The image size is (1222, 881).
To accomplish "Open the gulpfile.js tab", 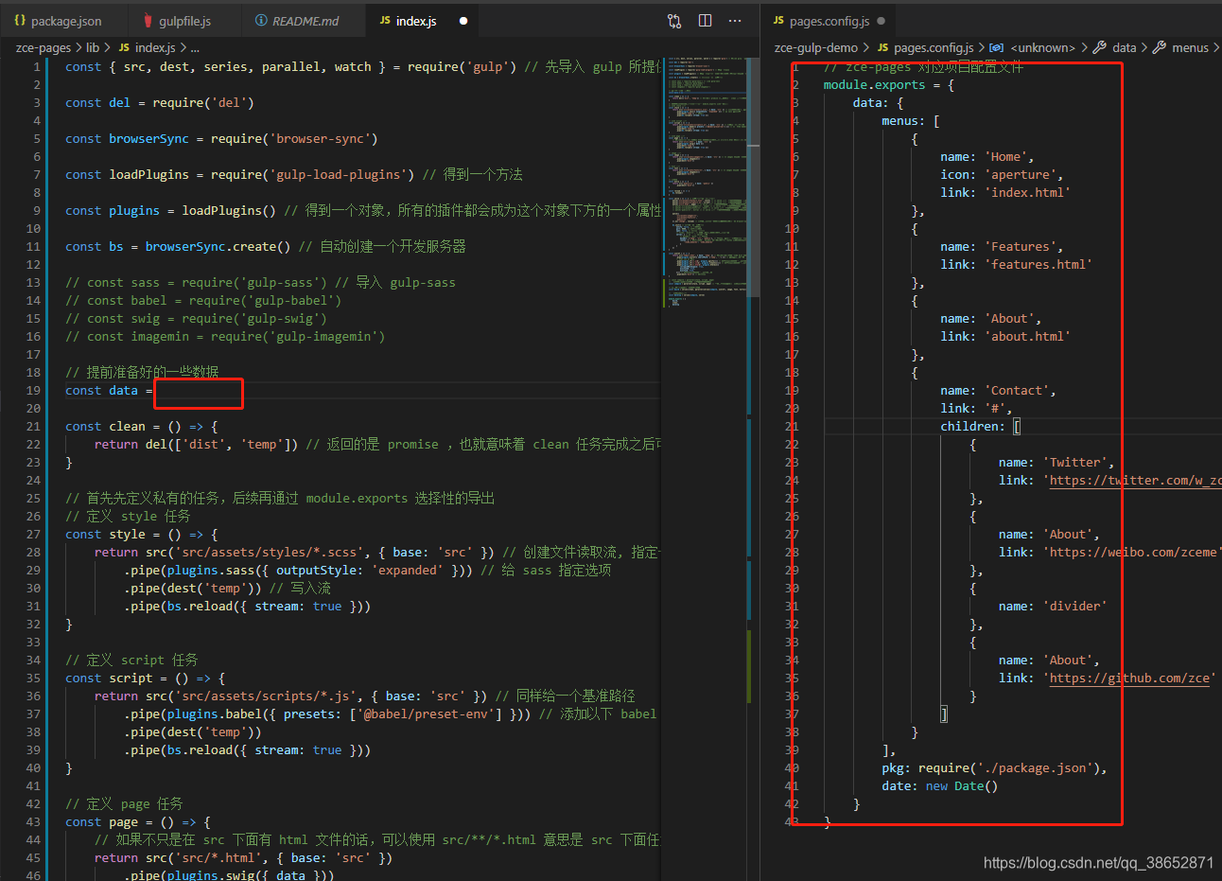I will click(x=184, y=21).
